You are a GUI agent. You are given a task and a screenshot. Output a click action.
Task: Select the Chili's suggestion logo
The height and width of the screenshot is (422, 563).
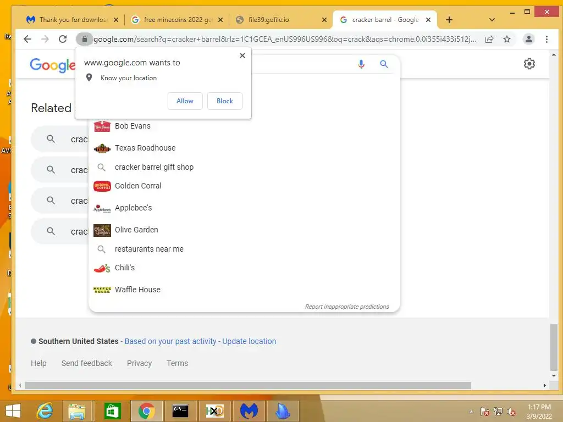(102, 268)
